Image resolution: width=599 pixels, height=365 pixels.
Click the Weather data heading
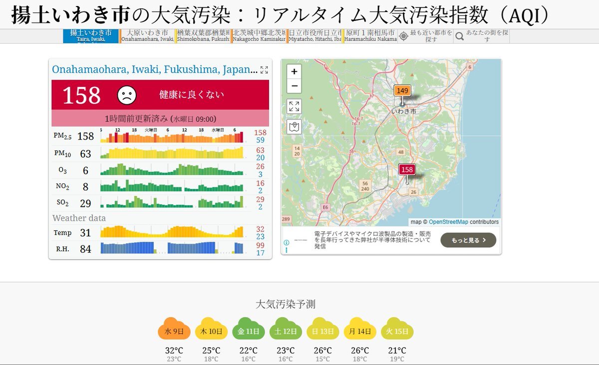[79, 218]
